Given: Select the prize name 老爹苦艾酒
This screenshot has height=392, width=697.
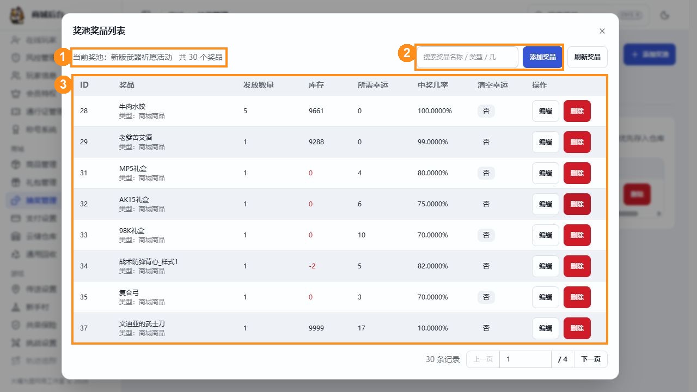Looking at the screenshot, I should point(136,138).
